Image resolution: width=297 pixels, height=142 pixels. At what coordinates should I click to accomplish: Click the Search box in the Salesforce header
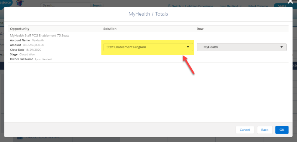click(65, 5)
